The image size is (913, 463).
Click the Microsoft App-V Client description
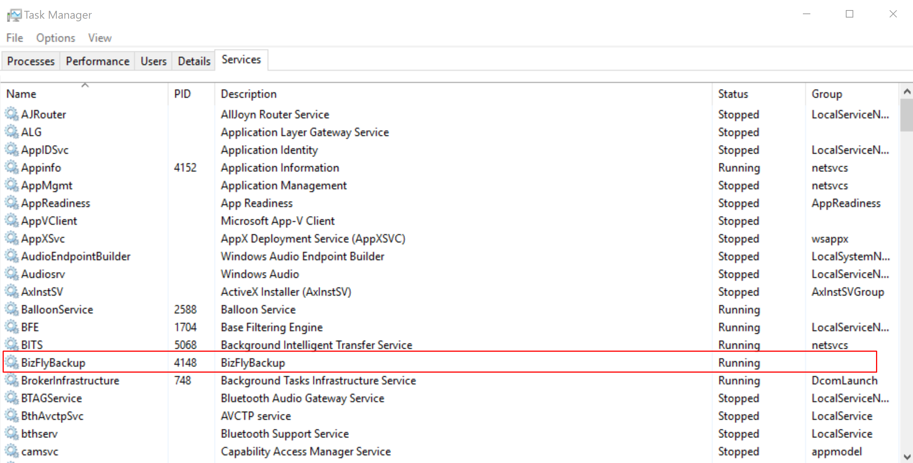point(278,221)
